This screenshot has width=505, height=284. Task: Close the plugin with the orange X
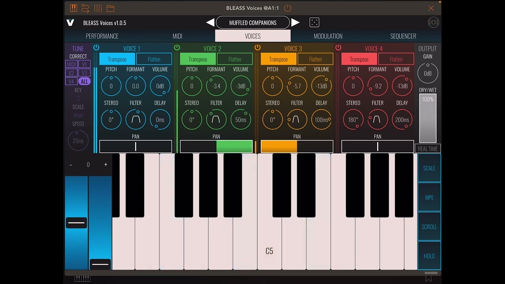[x=431, y=8]
